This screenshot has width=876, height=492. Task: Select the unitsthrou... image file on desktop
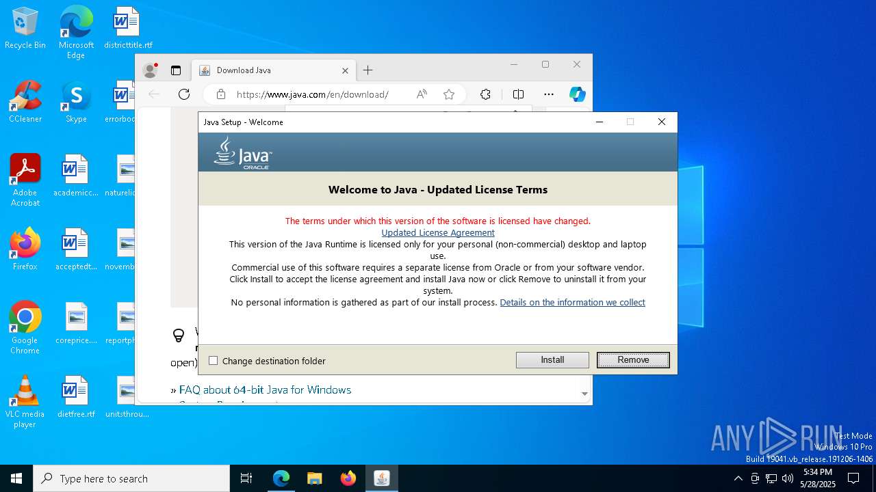click(x=127, y=398)
